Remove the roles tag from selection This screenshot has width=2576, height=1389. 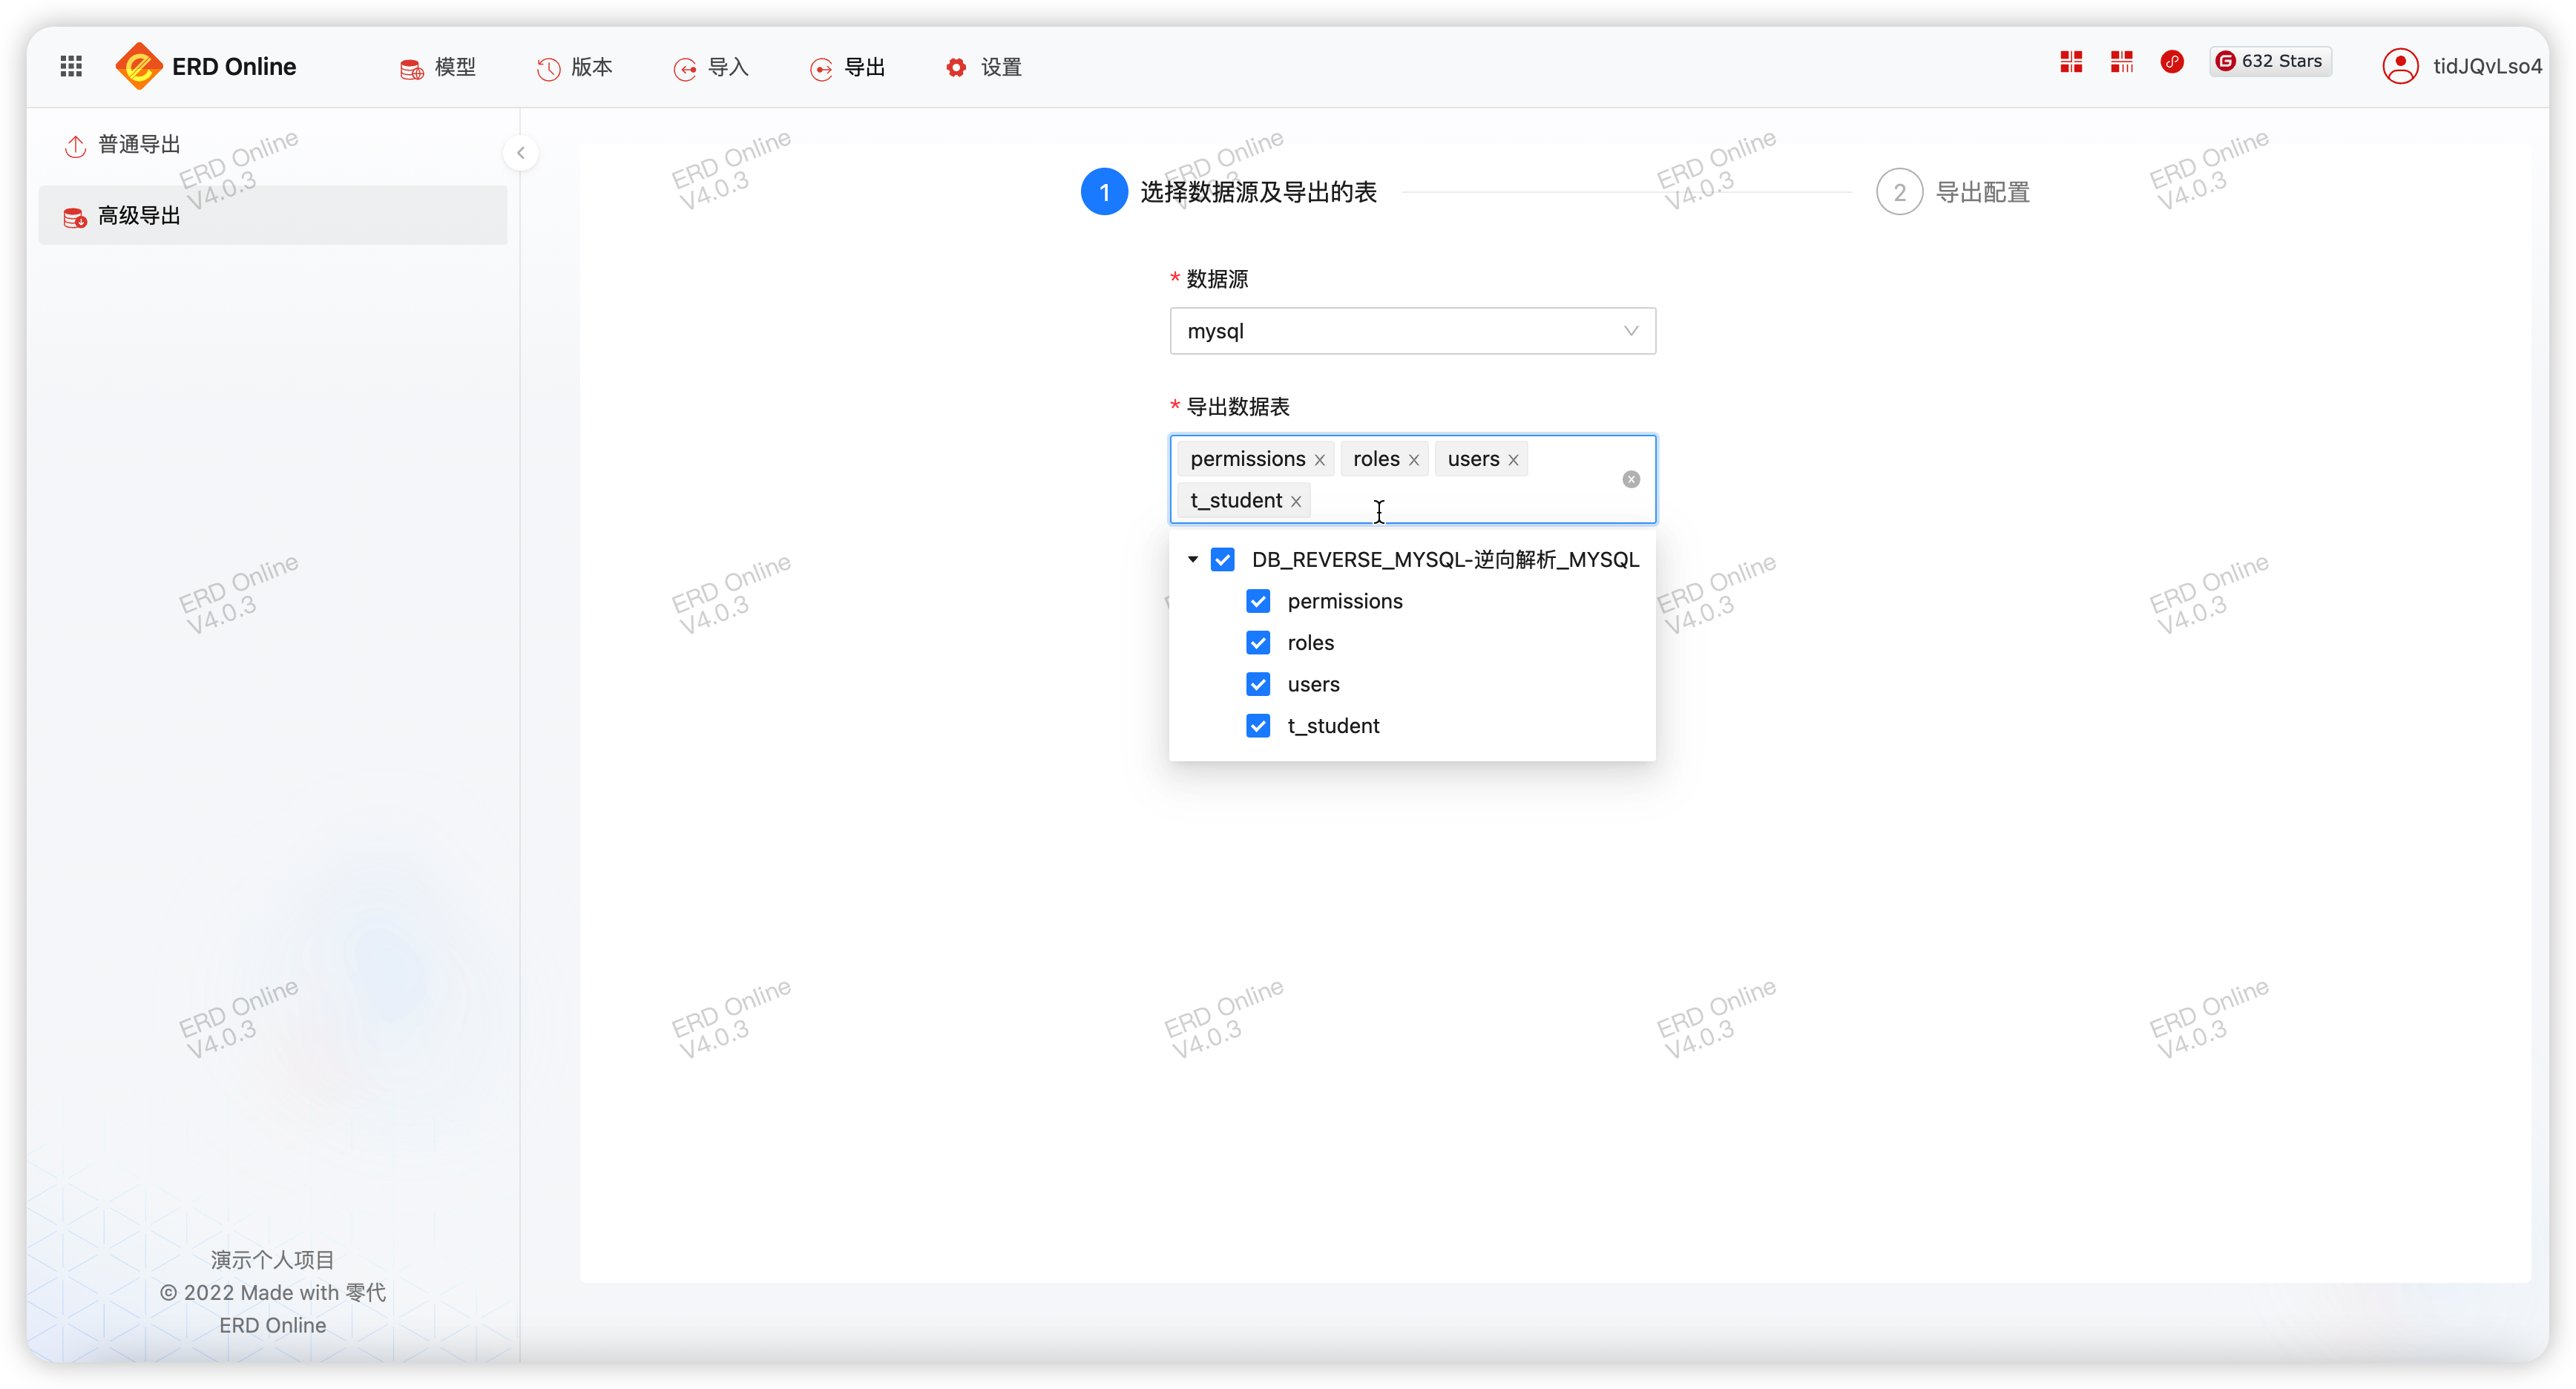point(1413,459)
